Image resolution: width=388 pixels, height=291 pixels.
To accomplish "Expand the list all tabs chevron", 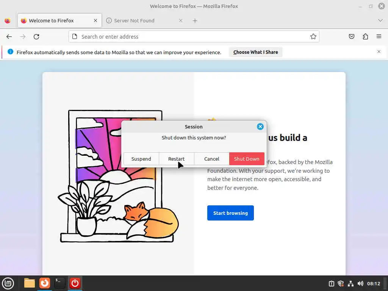I will (380, 20).
